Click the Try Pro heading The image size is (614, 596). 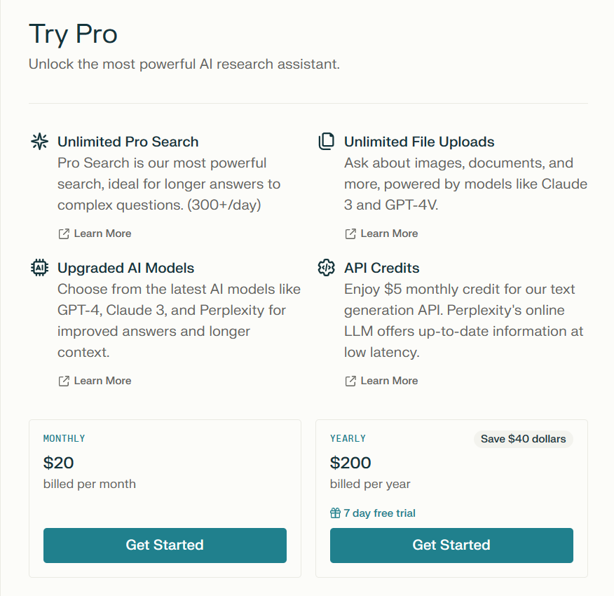(73, 34)
